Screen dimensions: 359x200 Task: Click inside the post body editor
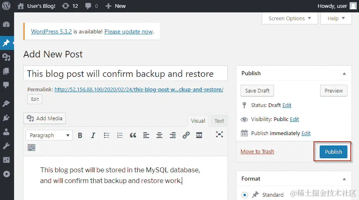point(125,178)
